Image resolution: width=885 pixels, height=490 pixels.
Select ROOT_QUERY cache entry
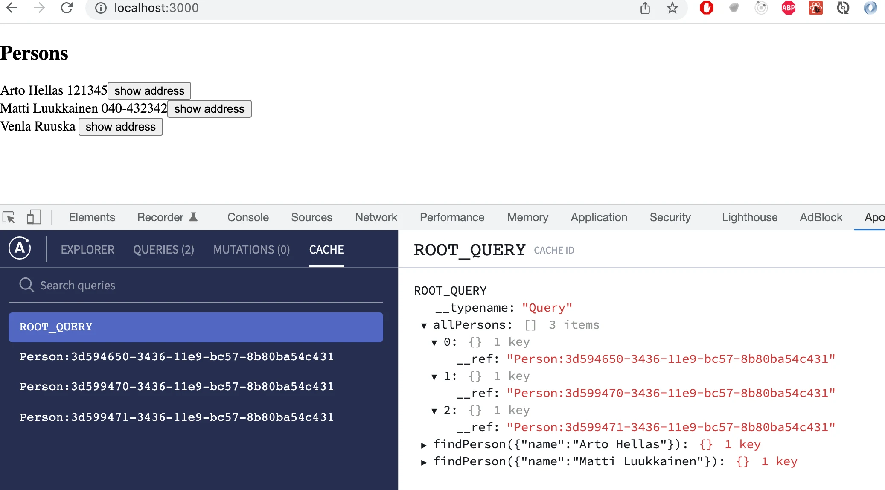pos(196,327)
